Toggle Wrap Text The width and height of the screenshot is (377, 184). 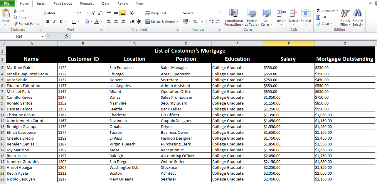click(x=156, y=13)
